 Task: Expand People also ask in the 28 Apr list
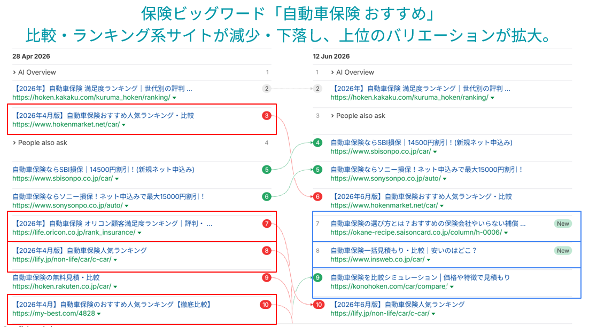pyautogui.click(x=14, y=143)
